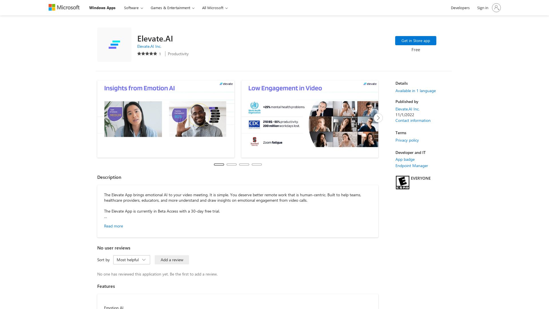Viewport: 549px width, 309px height.
Task: Click the first carousel progress indicator
Action: [x=219, y=165]
